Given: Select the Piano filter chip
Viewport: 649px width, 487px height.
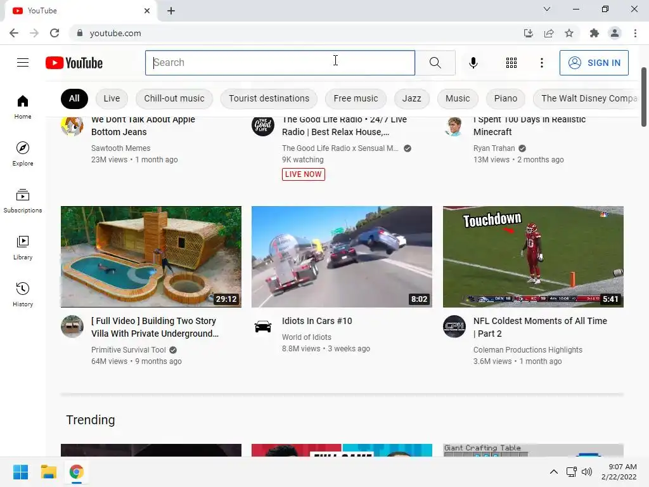Looking at the screenshot, I should coord(505,98).
